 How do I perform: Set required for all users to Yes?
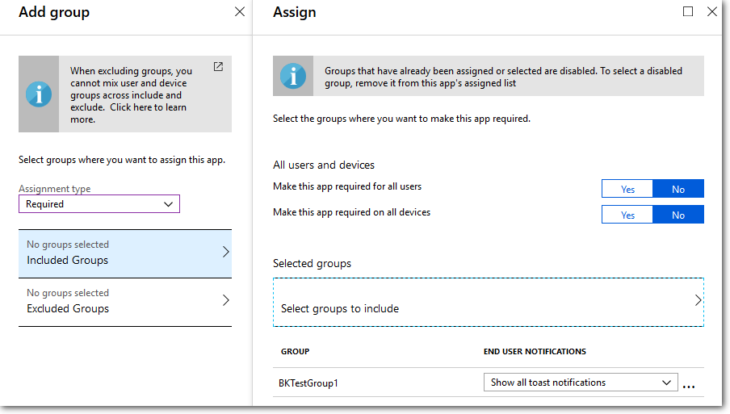pos(627,189)
